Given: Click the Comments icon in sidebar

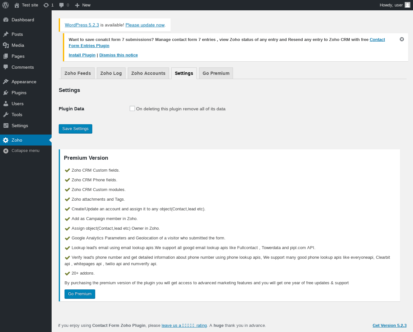Looking at the screenshot, I should coord(6,67).
